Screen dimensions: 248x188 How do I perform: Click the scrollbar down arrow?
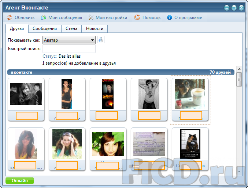click(x=239, y=172)
